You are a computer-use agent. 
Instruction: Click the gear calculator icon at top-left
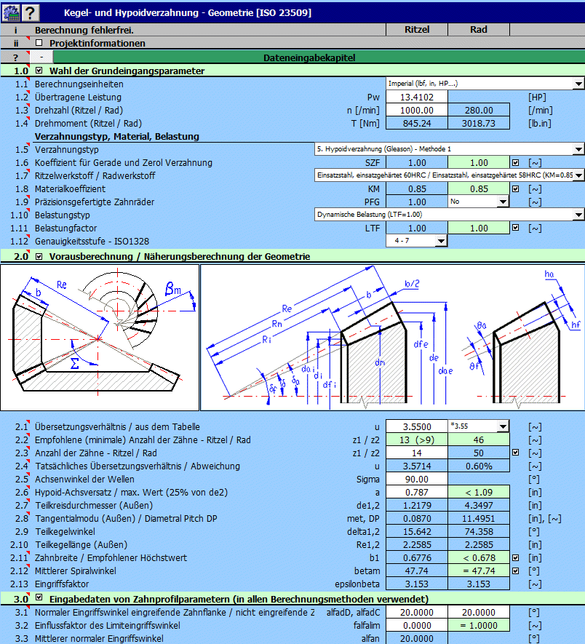pos(10,12)
